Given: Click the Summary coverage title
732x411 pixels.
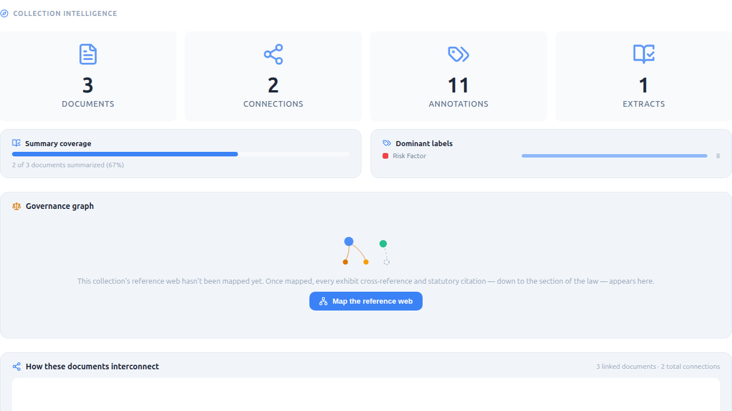Looking at the screenshot, I should point(58,143).
